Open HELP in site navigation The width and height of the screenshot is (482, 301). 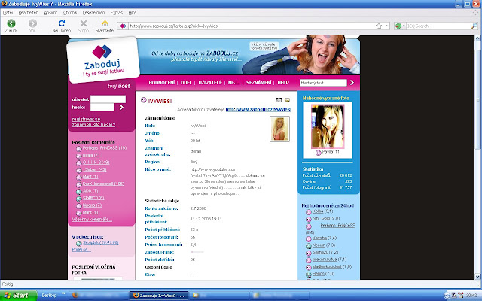click(283, 83)
